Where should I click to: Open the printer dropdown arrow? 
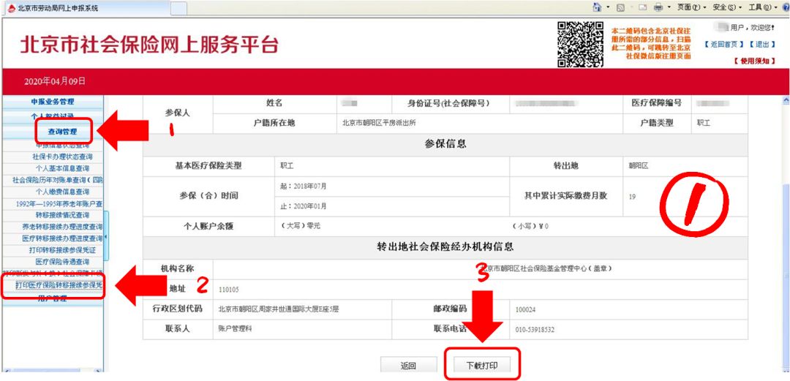[669, 7]
